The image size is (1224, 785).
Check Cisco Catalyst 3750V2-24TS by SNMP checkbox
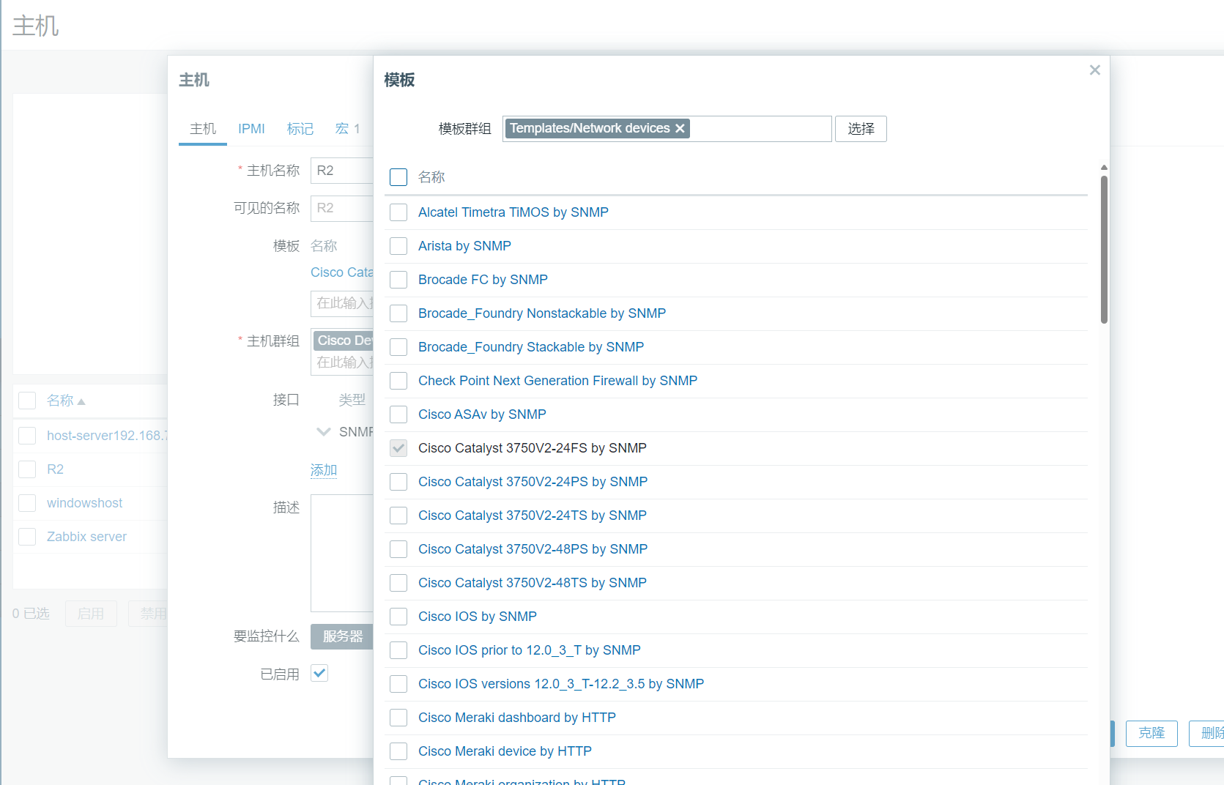pyautogui.click(x=398, y=516)
